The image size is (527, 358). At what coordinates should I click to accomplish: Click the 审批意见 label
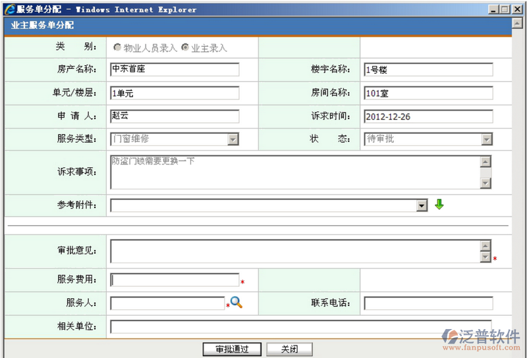[x=76, y=250]
